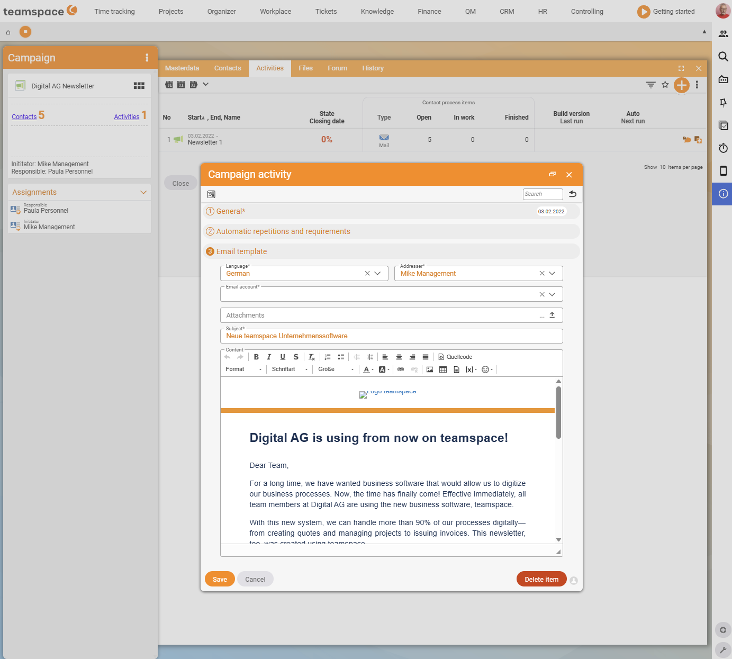Open the Größe font size dropdown
732x659 pixels.
tap(336, 369)
